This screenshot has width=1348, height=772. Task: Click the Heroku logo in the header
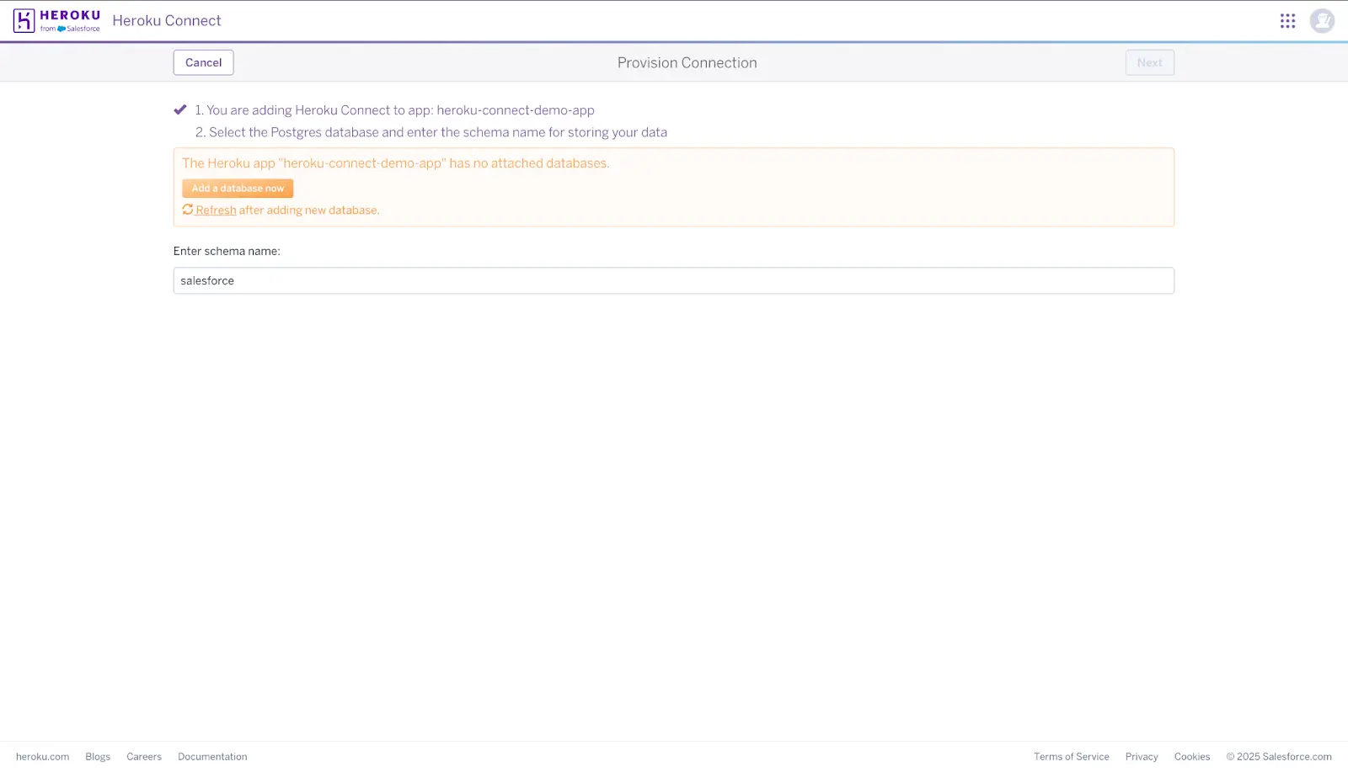click(56, 20)
